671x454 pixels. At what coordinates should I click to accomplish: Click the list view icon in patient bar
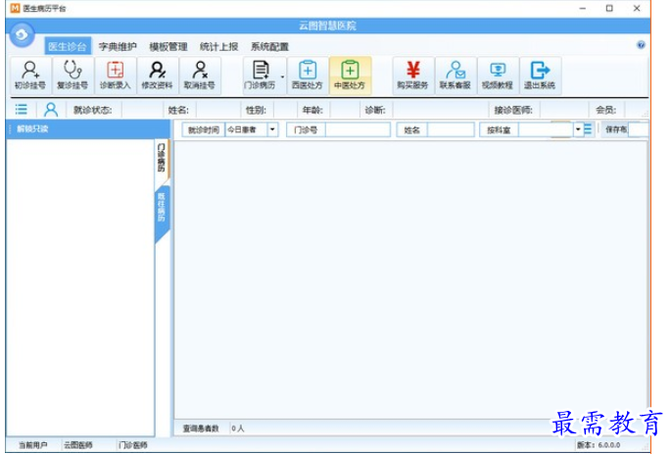point(21,110)
